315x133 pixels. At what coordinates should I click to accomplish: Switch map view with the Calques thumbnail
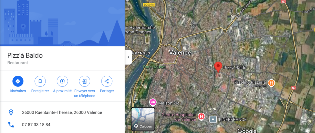pyautogui.click(x=143, y=119)
